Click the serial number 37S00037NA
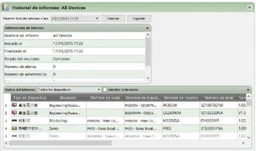 pyautogui.click(x=211, y=128)
